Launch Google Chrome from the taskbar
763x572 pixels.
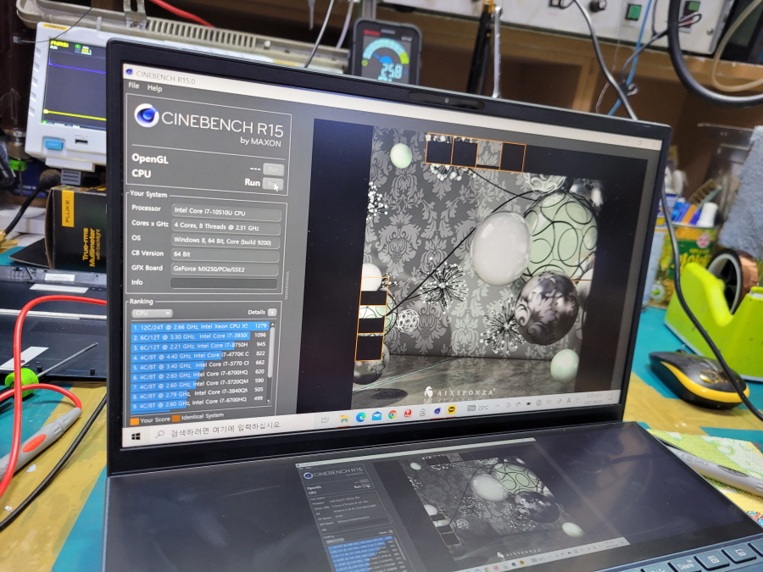coord(393,414)
